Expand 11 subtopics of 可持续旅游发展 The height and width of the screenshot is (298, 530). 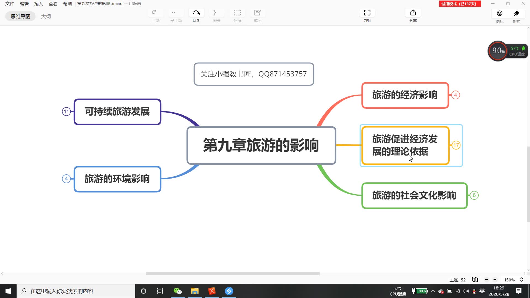tap(66, 112)
